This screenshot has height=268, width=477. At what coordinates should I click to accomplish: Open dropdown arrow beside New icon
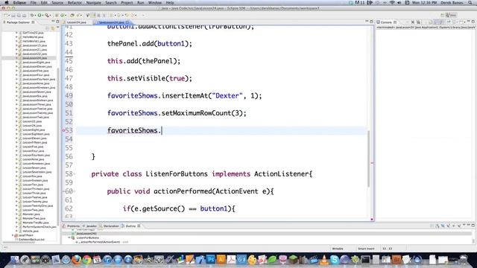[9, 15]
